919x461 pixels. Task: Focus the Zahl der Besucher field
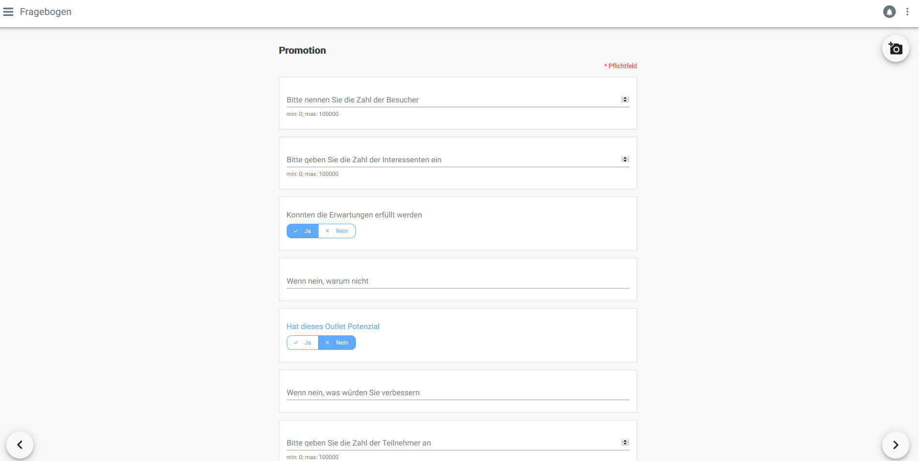coord(454,100)
